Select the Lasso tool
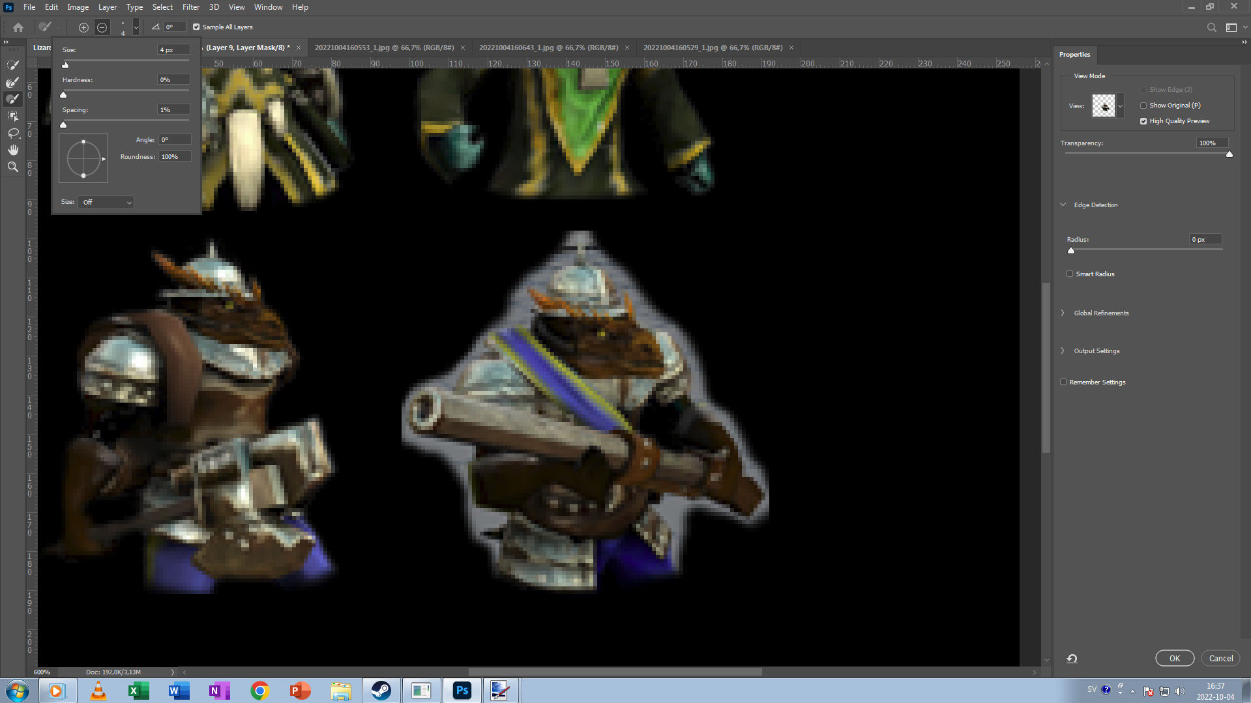 [12, 133]
